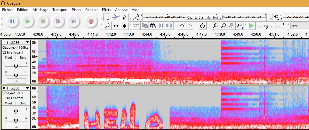Open the recording meter microphone dropdown

[136, 17]
